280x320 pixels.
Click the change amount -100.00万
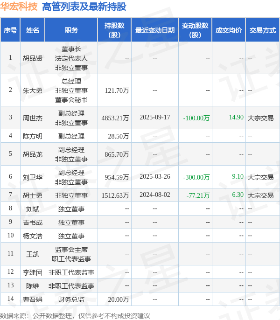coord(196,118)
